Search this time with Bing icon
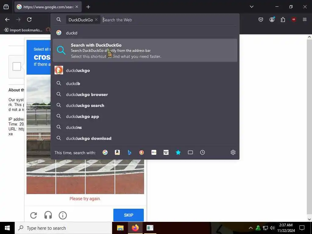Image resolution: width=312 pixels, height=234 pixels. click(x=129, y=152)
